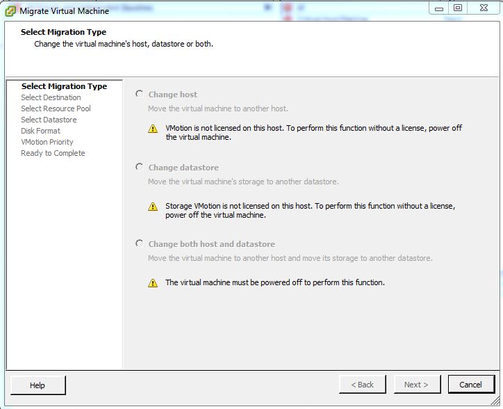503x409 pixels.
Task: Select the Change host radio button
Action: (x=139, y=94)
